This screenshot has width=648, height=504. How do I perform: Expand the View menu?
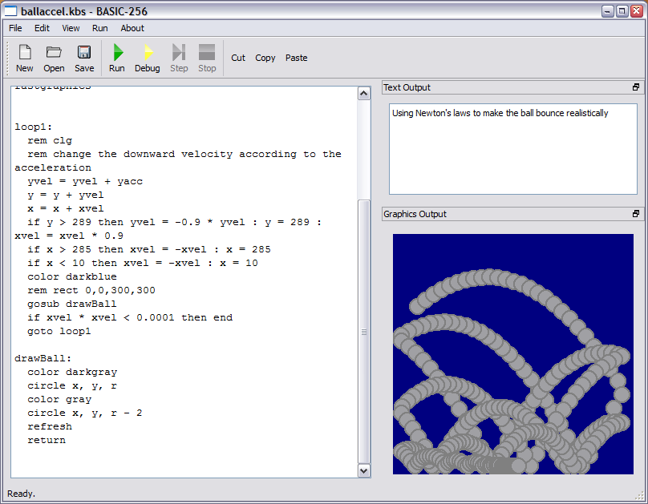(71, 28)
